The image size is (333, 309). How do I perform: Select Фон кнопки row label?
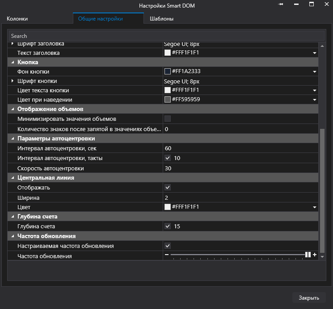click(x=34, y=72)
